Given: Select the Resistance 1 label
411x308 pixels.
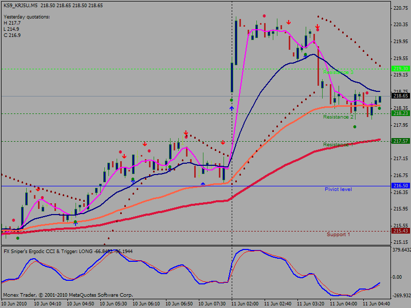Looking at the screenshot, I should tap(338, 145).
